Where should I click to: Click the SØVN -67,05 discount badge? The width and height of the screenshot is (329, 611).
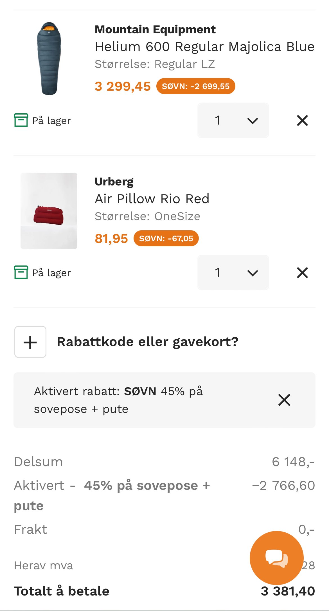tap(166, 238)
